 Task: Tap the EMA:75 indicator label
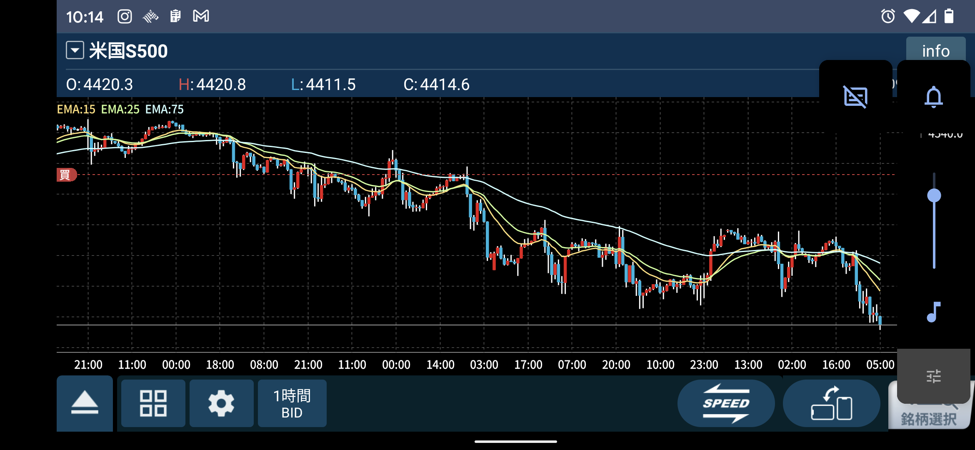coord(164,109)
